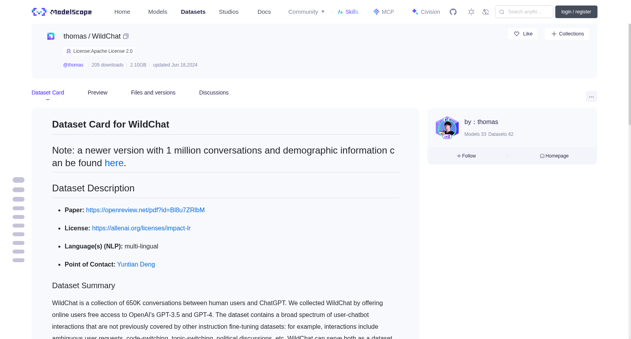631x339 pixels.
Task: Open the @thomas profile link
Action: 73,65
